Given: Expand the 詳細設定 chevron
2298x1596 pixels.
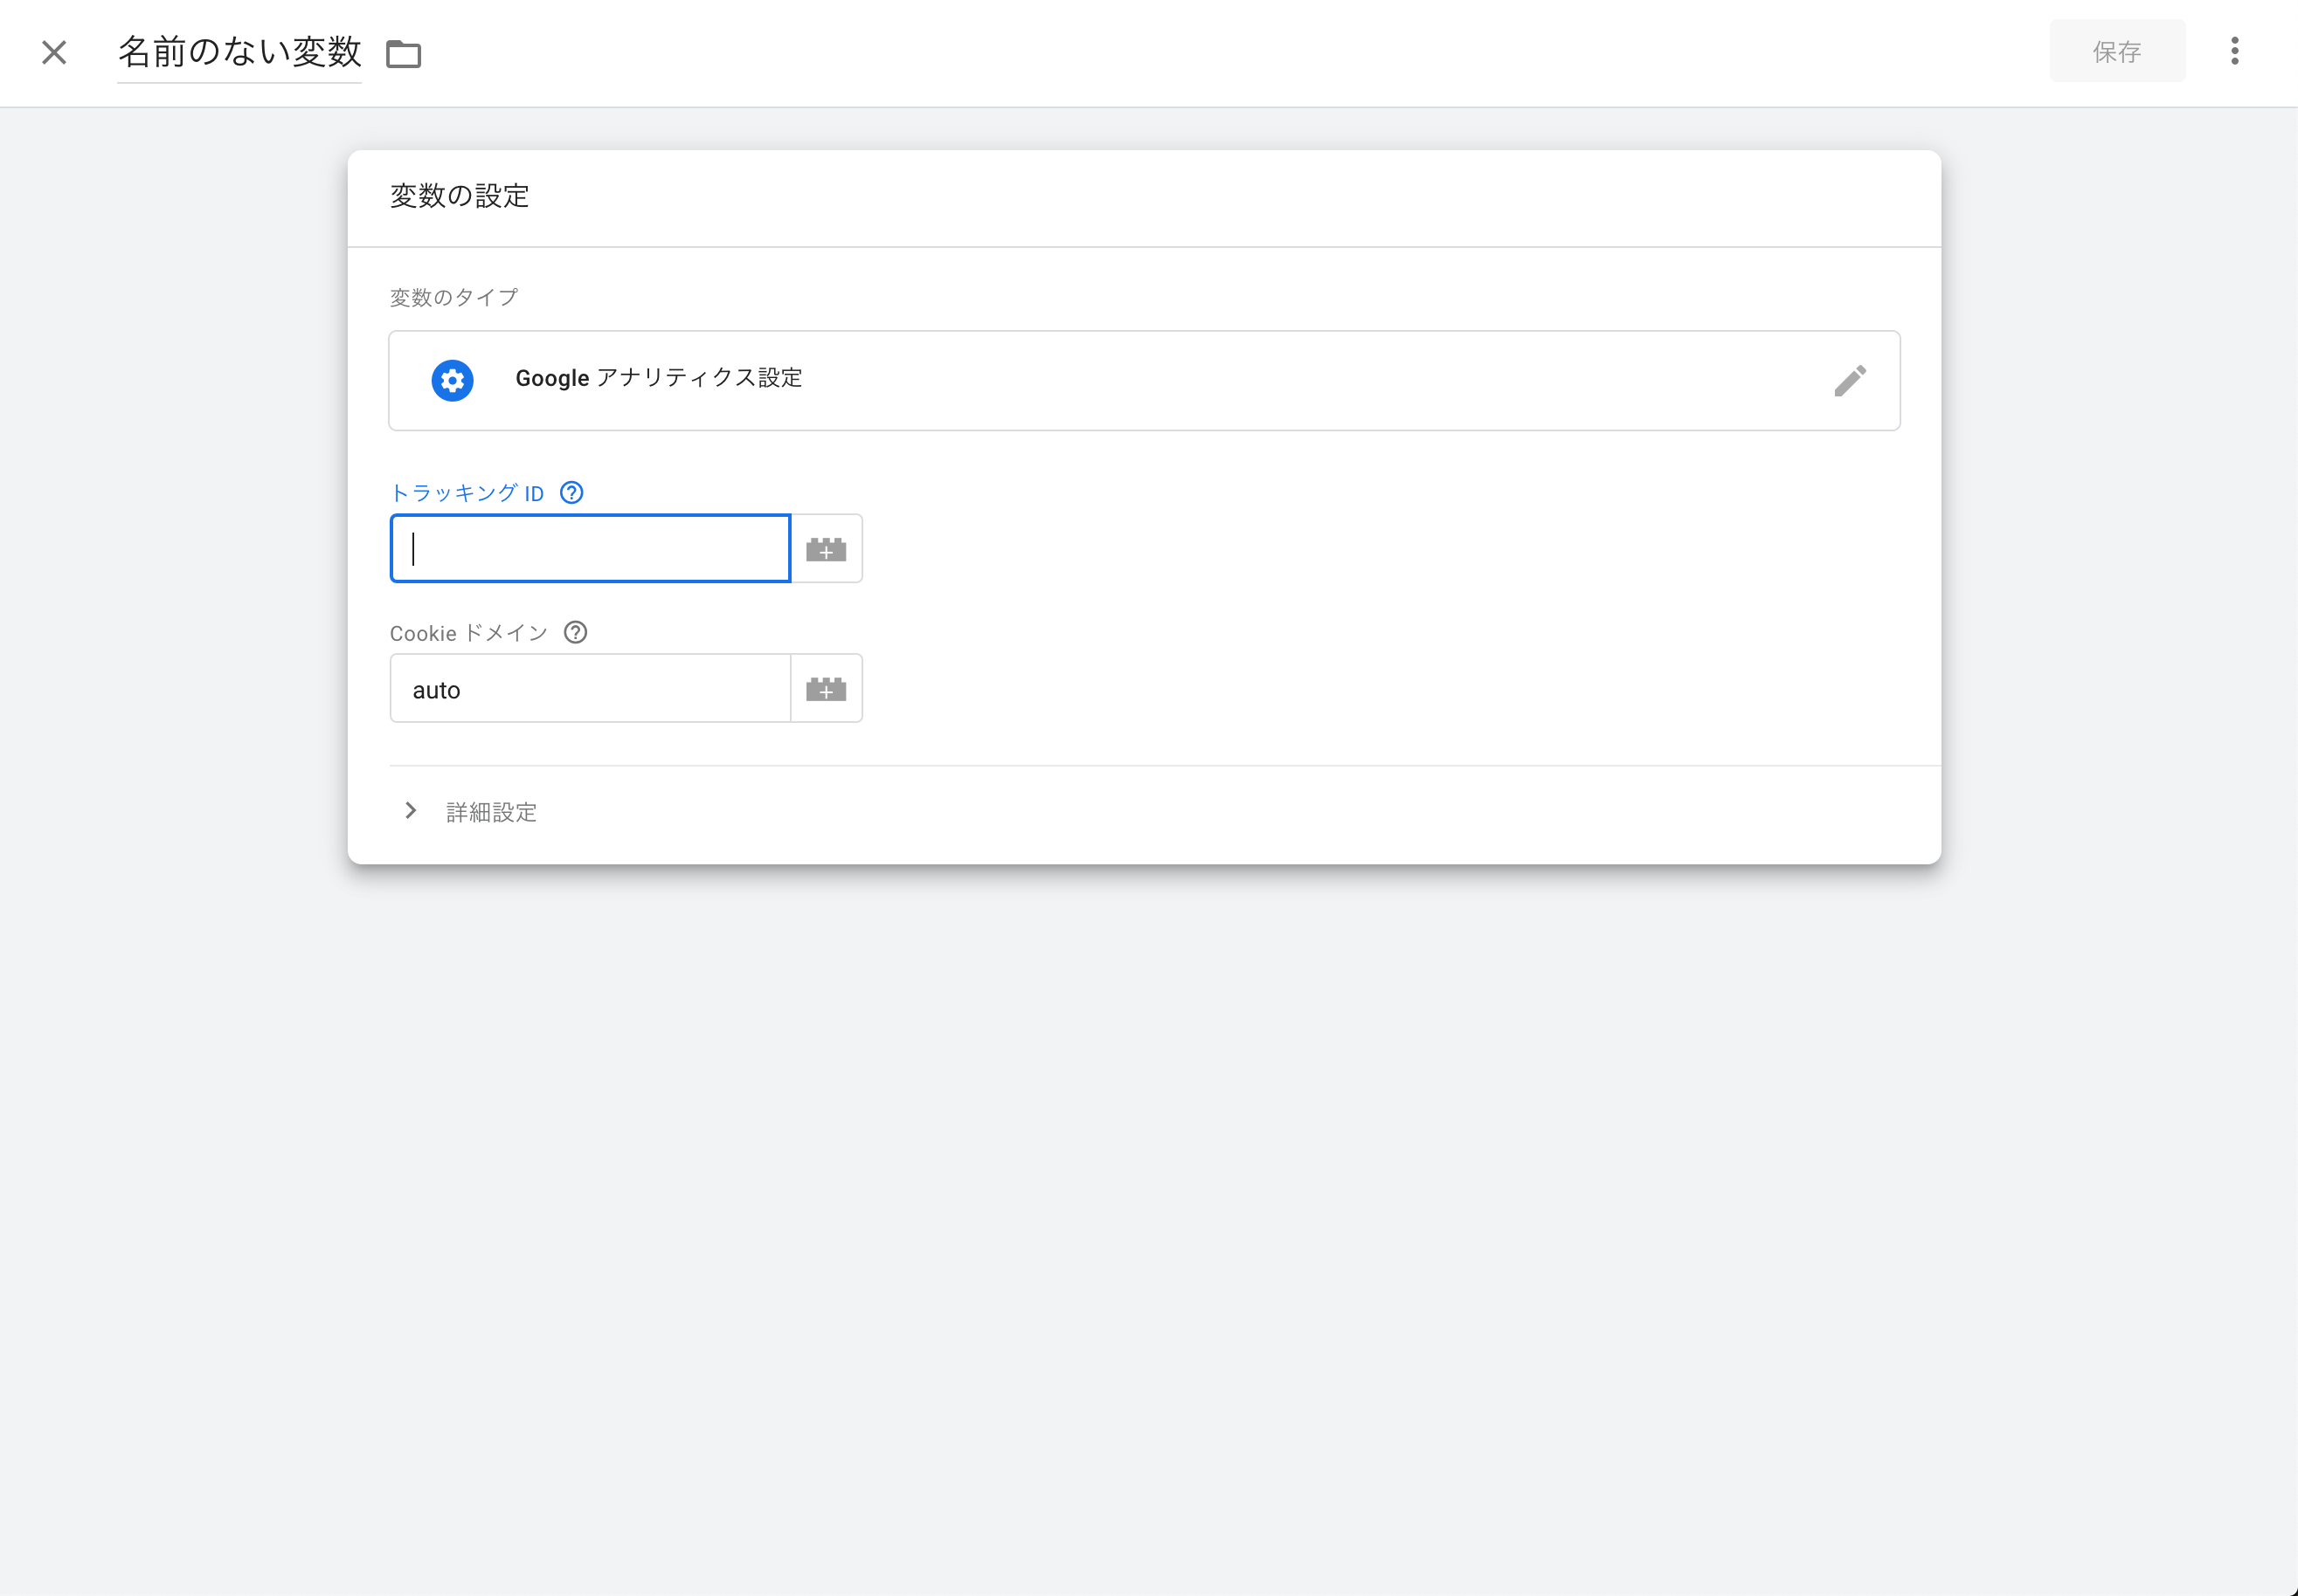Looking at the screenshot, I should click(x=411, y=811).
